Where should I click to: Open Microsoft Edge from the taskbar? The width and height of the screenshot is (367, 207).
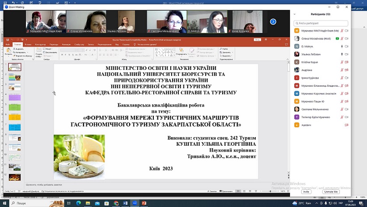(x=78, y=203)
